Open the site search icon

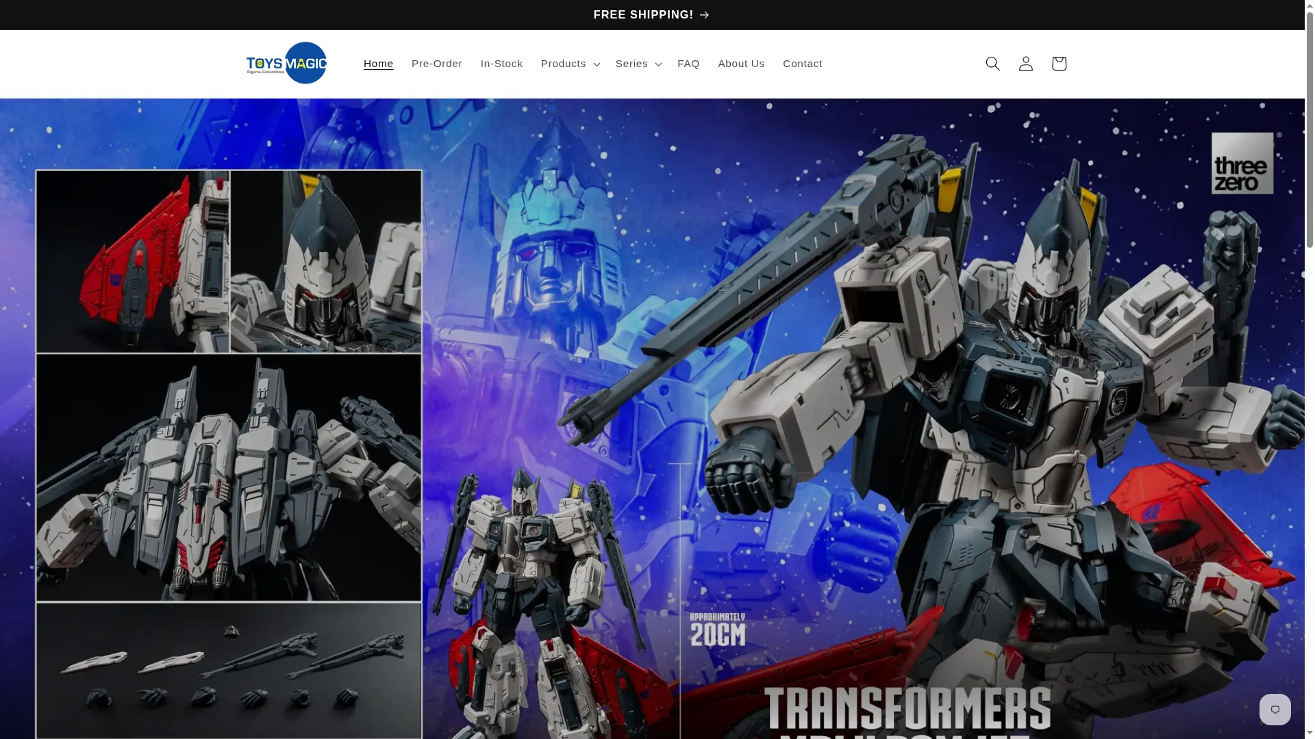992,64
